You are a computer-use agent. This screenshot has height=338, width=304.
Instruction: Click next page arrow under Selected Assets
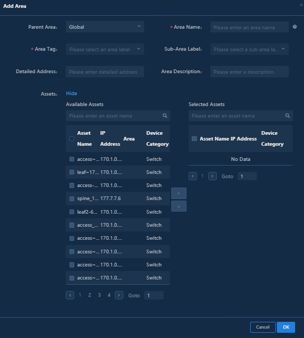click(x=213, y=176)
